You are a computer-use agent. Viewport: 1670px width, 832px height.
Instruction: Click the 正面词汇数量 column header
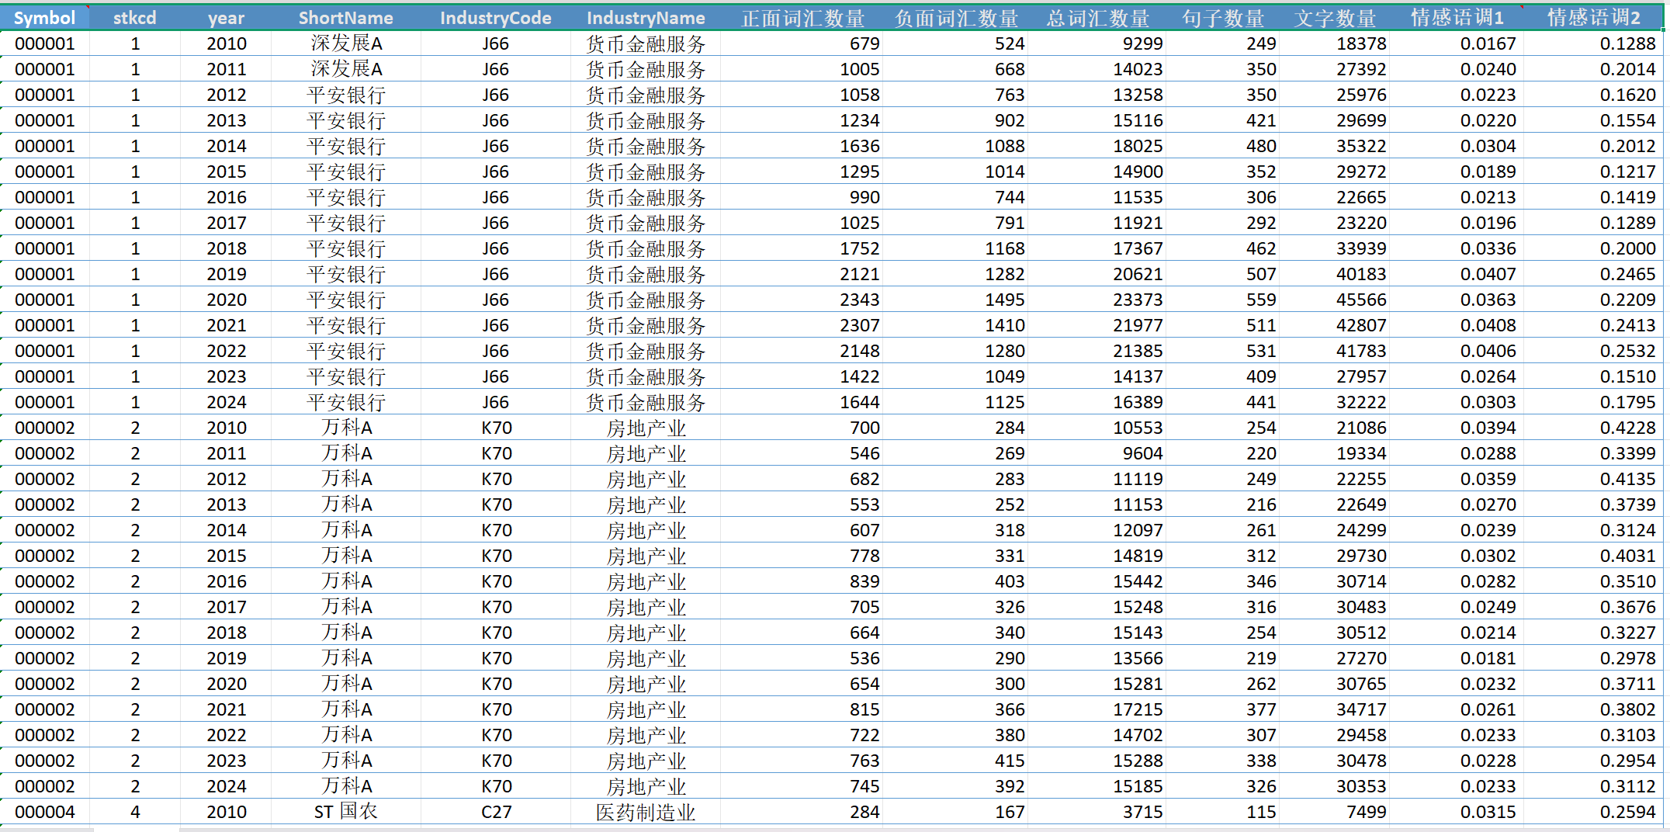click(802, 18)
